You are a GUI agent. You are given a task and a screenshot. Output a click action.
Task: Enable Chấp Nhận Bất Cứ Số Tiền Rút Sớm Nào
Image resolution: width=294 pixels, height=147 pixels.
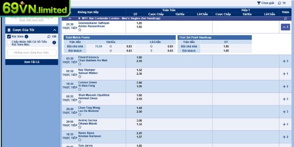(9, 42)
